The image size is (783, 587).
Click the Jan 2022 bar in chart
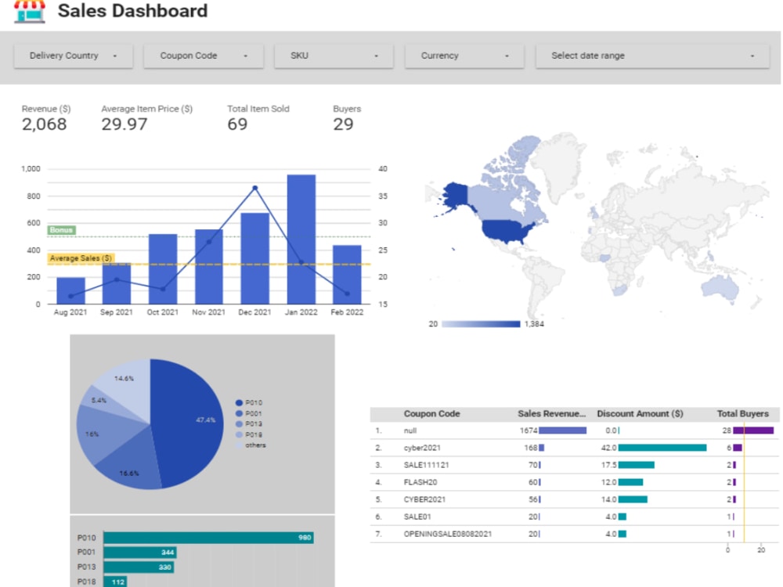(x=301, y=239)
